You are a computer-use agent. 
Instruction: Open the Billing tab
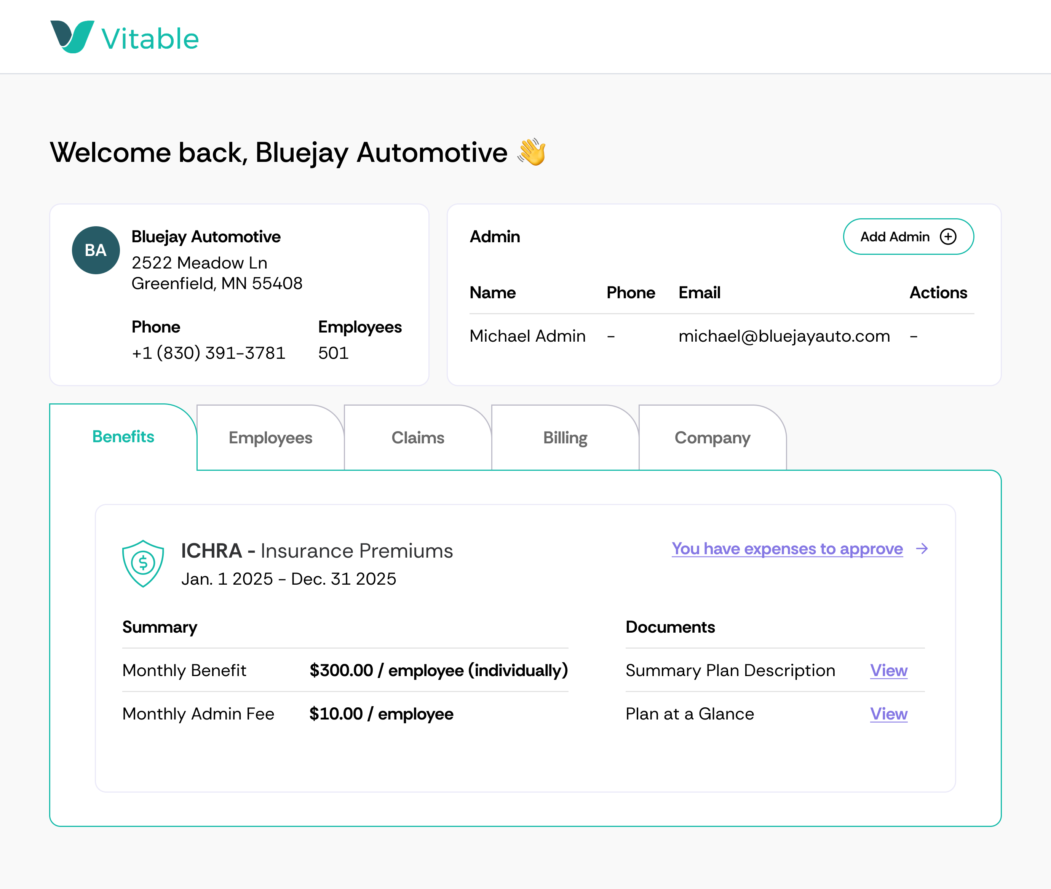point(565,437)
